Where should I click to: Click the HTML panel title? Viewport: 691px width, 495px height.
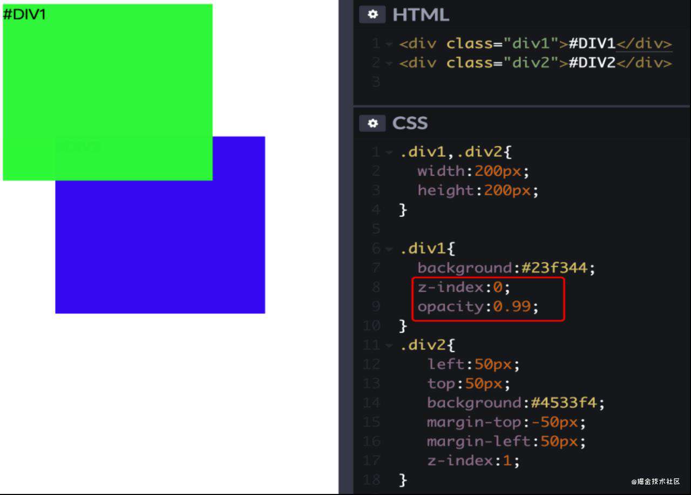click(x=421, y=15)
